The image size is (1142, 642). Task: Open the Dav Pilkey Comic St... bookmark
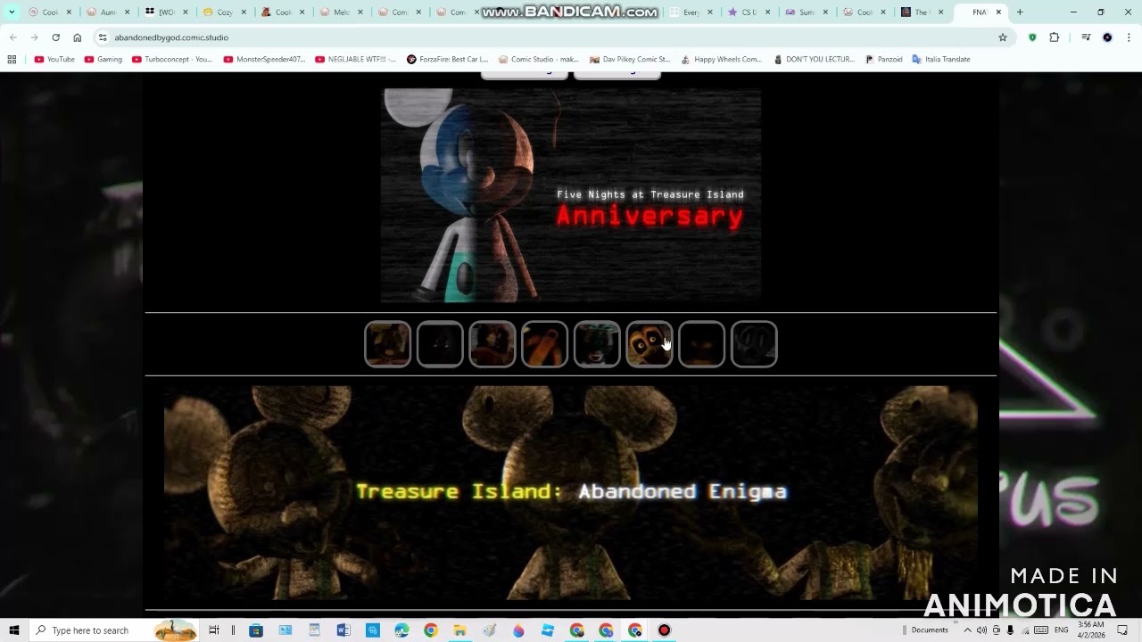pyautogui.click(x=630, y=60)
